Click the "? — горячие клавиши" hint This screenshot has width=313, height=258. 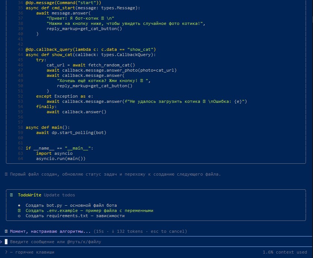pyautogui.click(x=29, y=252)
